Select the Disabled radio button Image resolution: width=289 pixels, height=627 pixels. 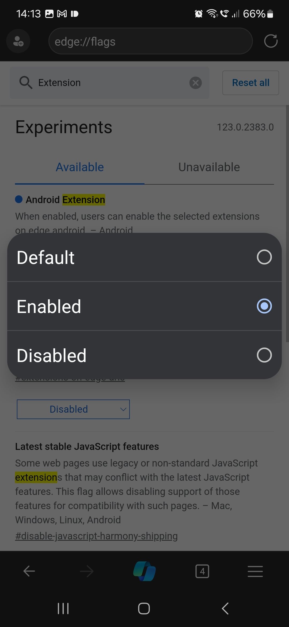click(264, 355)
